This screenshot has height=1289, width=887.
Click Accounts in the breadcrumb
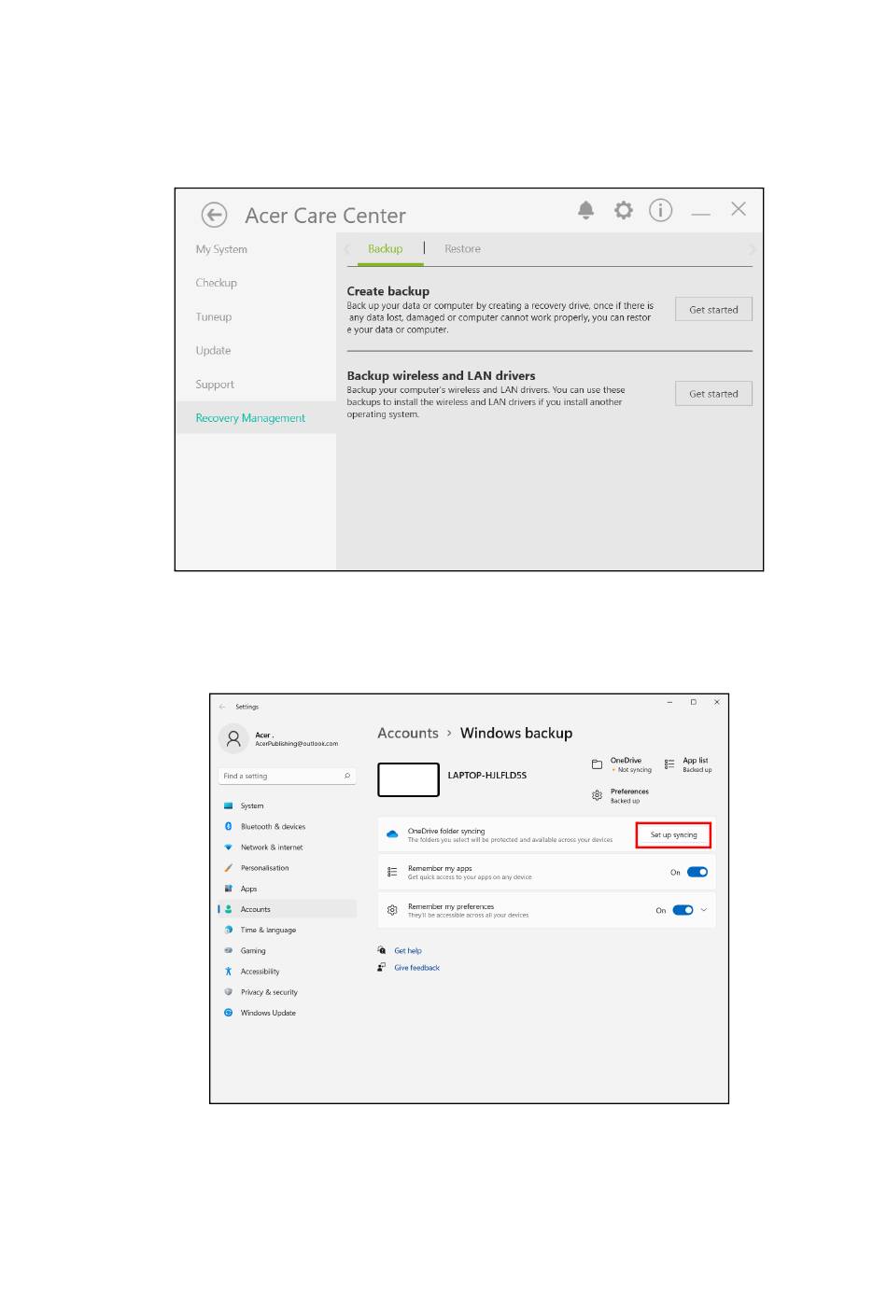408,734
